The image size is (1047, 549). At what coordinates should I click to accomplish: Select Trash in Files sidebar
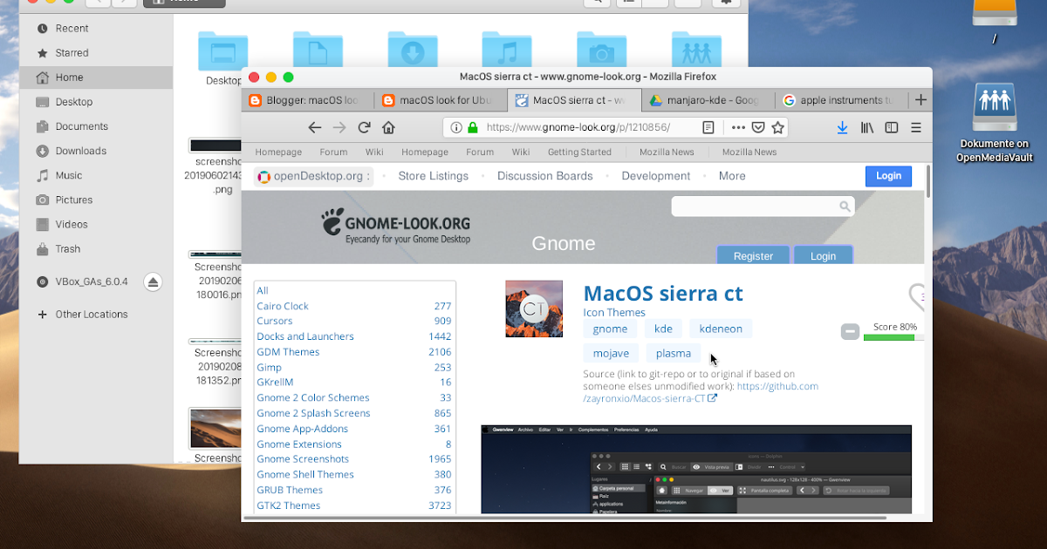tap(96, 249)
